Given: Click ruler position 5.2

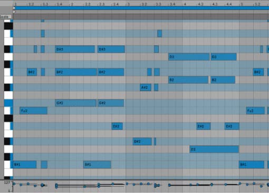Looking at the screenshot, I should pos(257,4).
